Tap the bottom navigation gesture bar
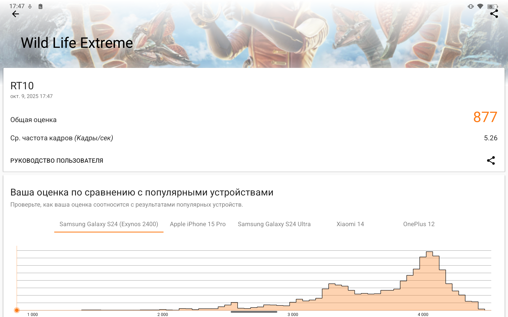Screen dimensions: 508x317 254,312
